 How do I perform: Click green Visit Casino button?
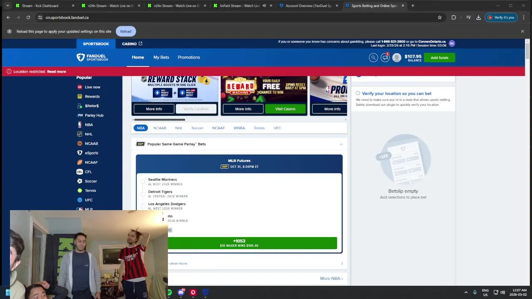tap(285, 109)
